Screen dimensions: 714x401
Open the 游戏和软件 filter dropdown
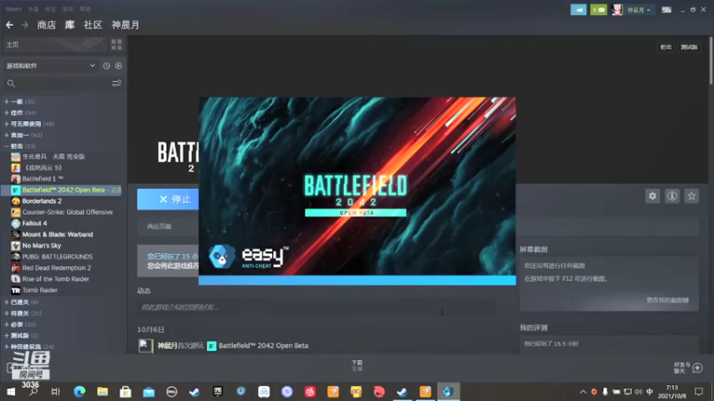pyautogui.click(x=50, y=66)
